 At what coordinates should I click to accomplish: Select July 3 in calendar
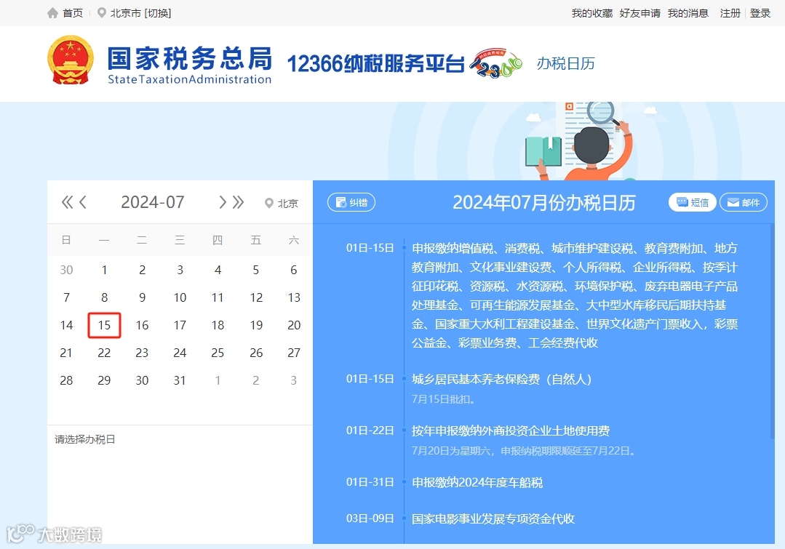(x=180, y=271)
